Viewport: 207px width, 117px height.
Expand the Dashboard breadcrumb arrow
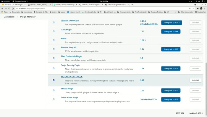(17, 17)
